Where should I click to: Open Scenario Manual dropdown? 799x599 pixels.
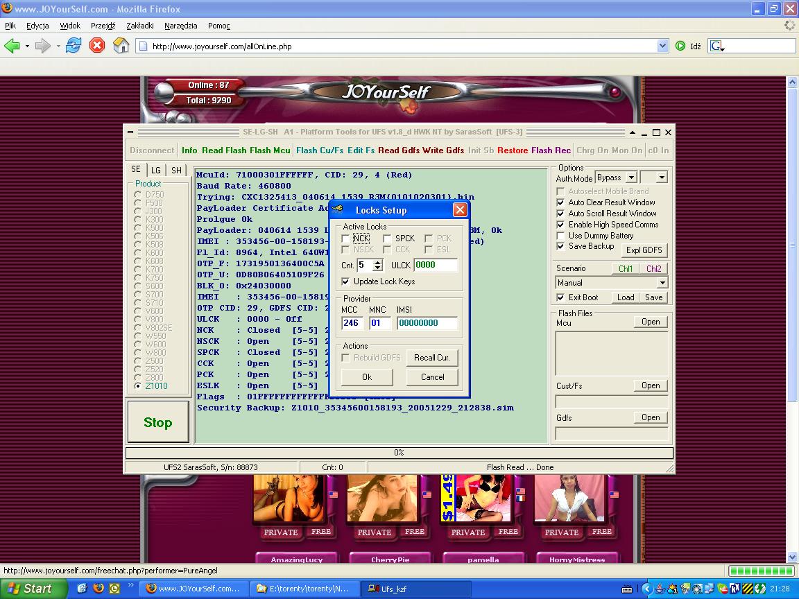click(x=662, y=283)
